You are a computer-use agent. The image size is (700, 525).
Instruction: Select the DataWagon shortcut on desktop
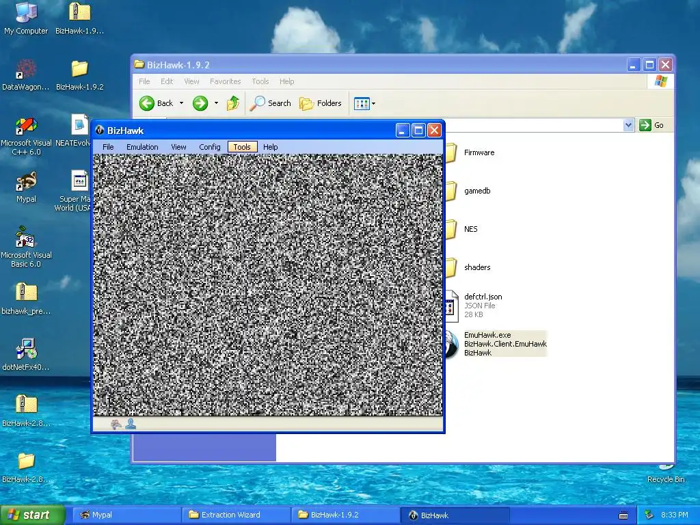(x=26, y=75)
